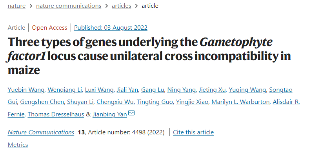The image size is (331, 157).
Task: Select author Luxi Wang
Action: (x=99, y=90)
